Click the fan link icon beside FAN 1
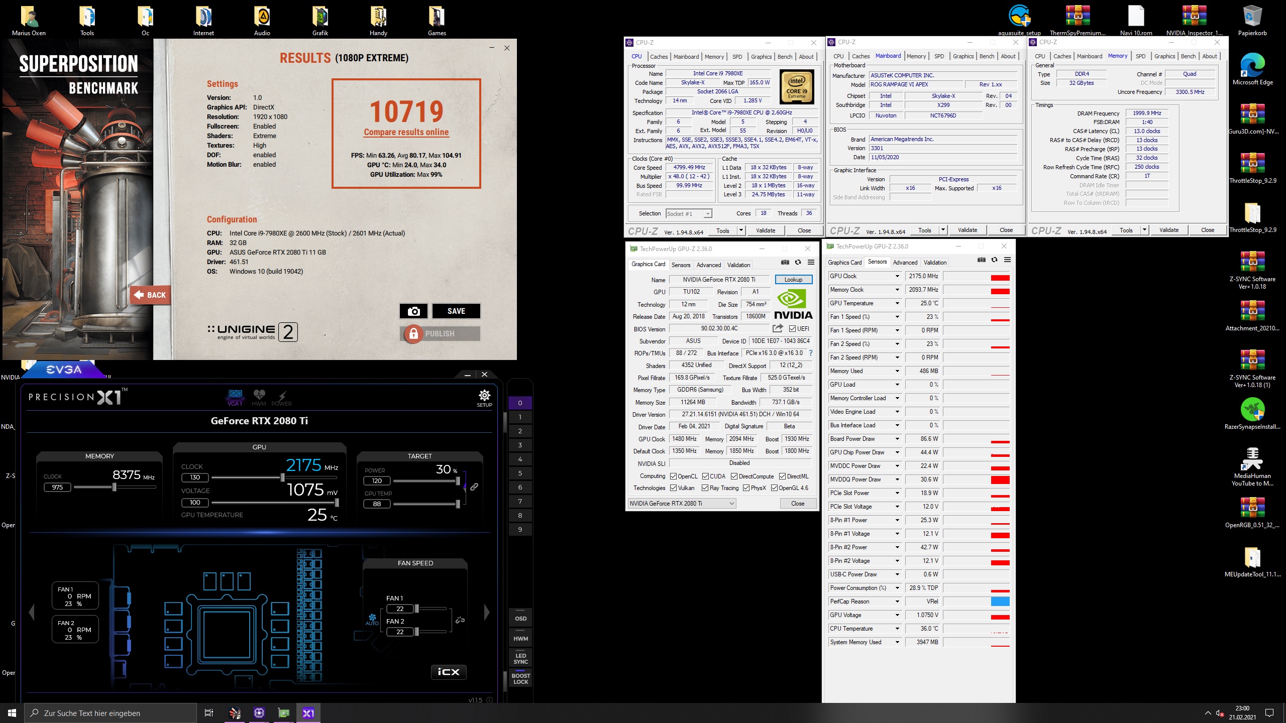This screenshot has width=1286, height=723. point(460,620)
